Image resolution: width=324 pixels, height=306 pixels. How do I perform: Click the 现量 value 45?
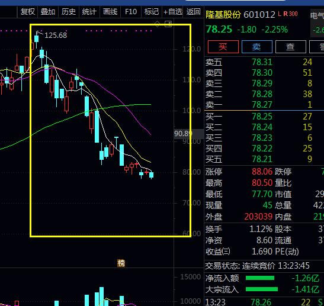pyautogui.click(x=268, y=205)
